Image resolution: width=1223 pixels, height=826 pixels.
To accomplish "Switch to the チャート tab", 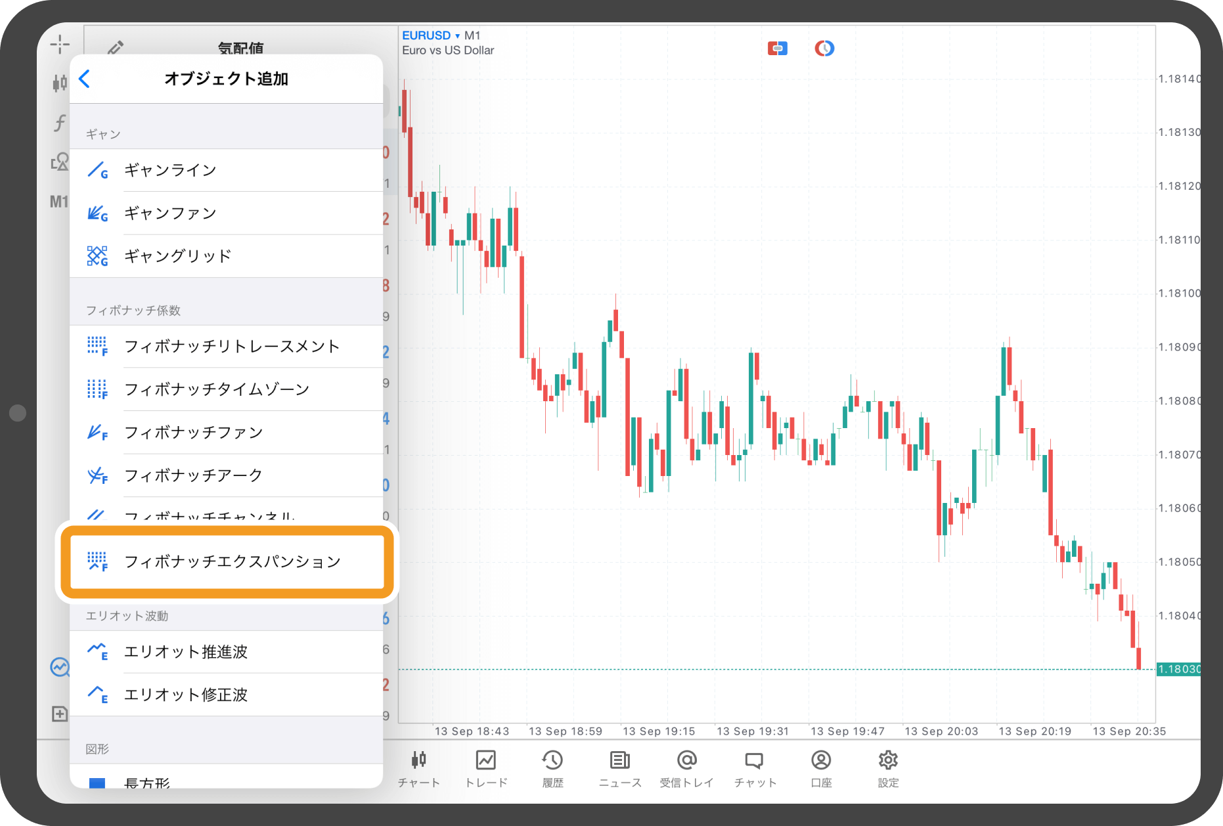I will tap(420, 768).
